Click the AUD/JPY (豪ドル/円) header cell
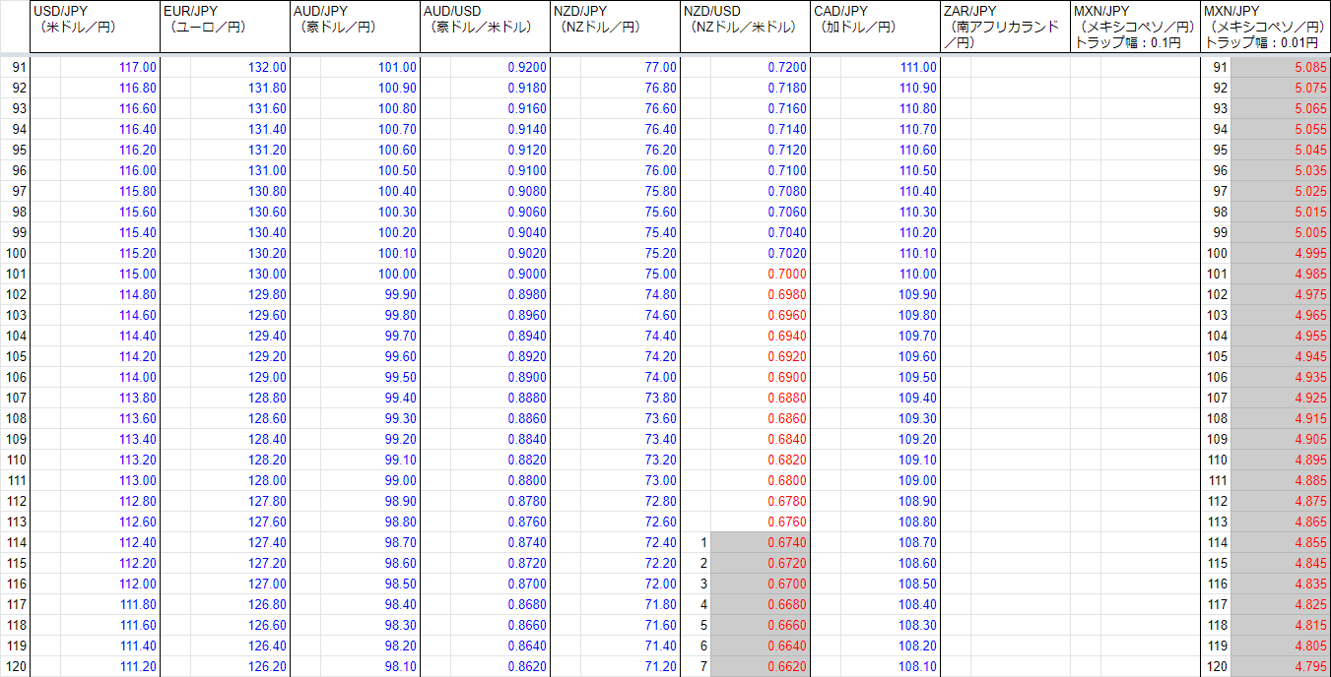This screenshot has width=1331, height=677. click(355, 27)
